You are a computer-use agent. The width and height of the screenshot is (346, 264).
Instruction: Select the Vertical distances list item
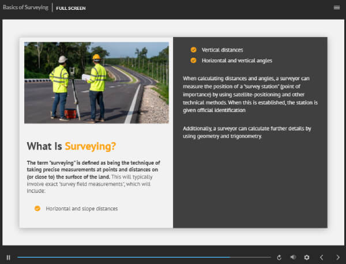tap(222, 50)
